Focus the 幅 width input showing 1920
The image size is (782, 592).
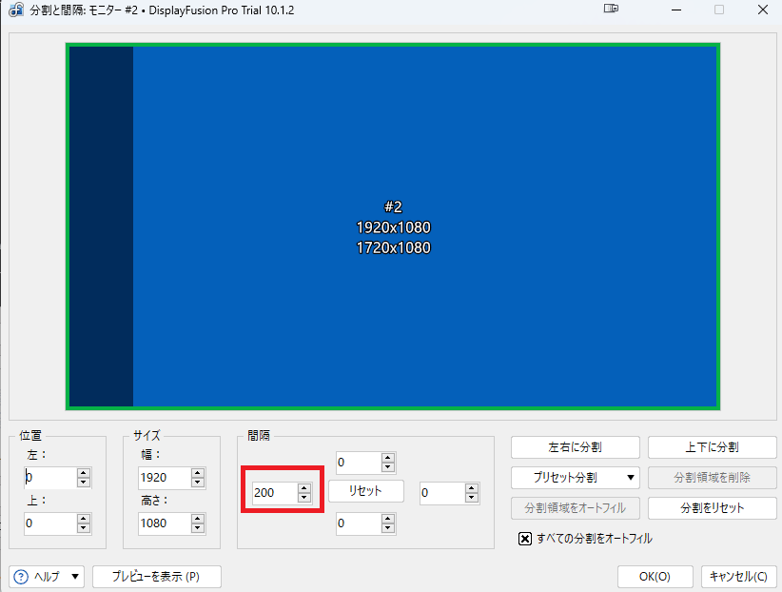coord(165,478)
